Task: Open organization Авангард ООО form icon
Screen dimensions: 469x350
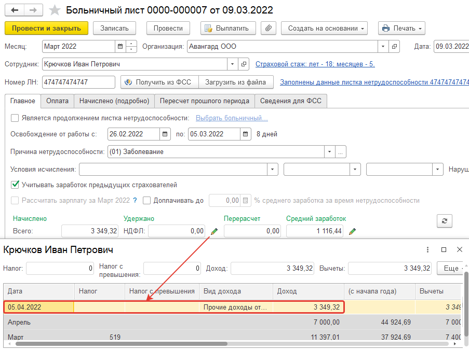Action: 395,47
